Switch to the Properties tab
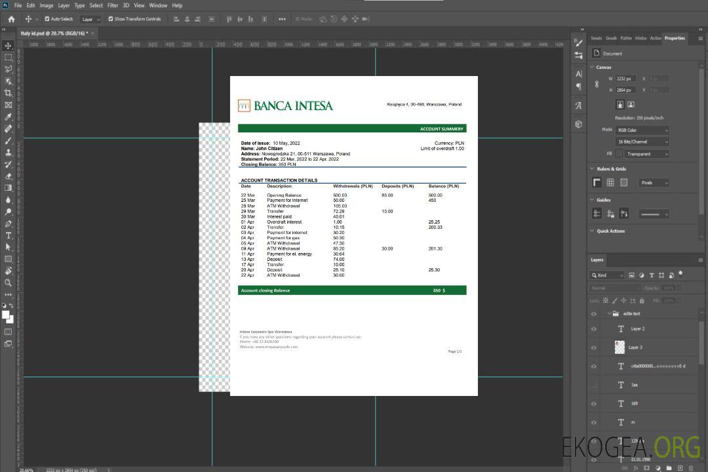Image resolution: width=708 pixels, height=472 pixels. [x=675, y=39]
